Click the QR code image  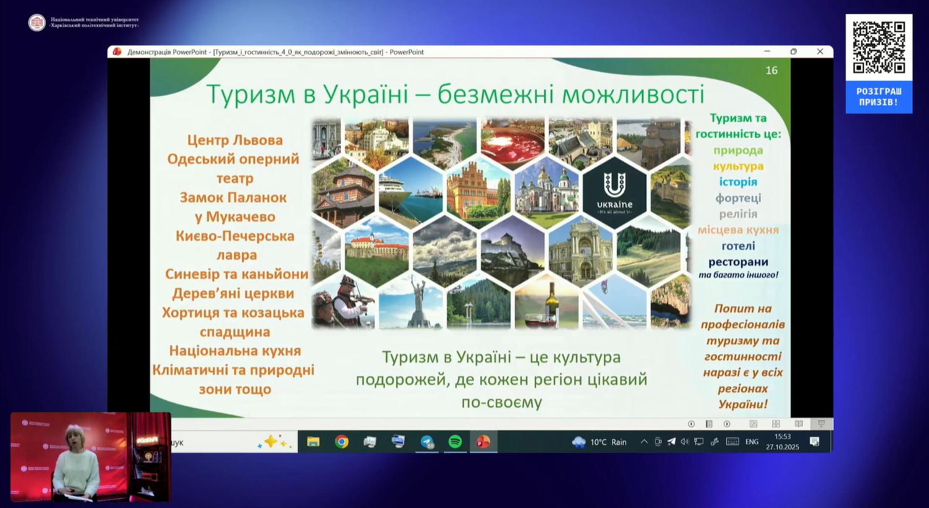(x=879, y=48)
